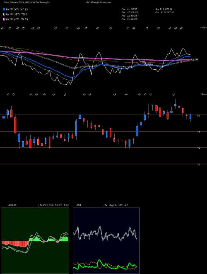Click the 70 price axis label
Viewport: 207px width, 274px height.
199,165
